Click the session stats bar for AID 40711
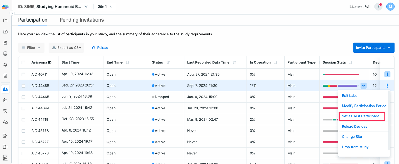 pyautogui.click(x=341, y=75)
